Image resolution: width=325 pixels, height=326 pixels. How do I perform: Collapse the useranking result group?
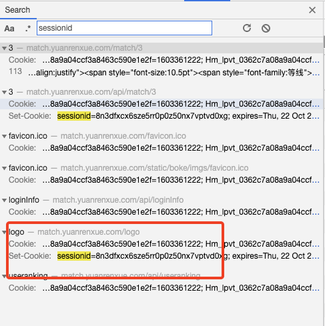coord(4,276)
